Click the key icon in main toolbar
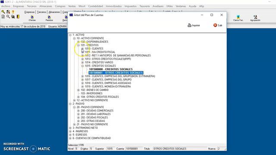 coord(3,12)
